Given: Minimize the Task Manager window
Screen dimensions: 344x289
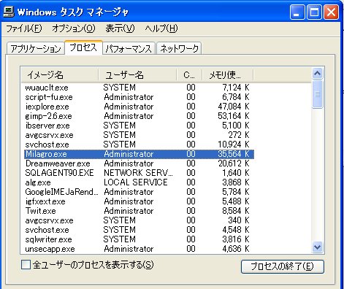Looking at the screenshot, I should pos(297,12).
